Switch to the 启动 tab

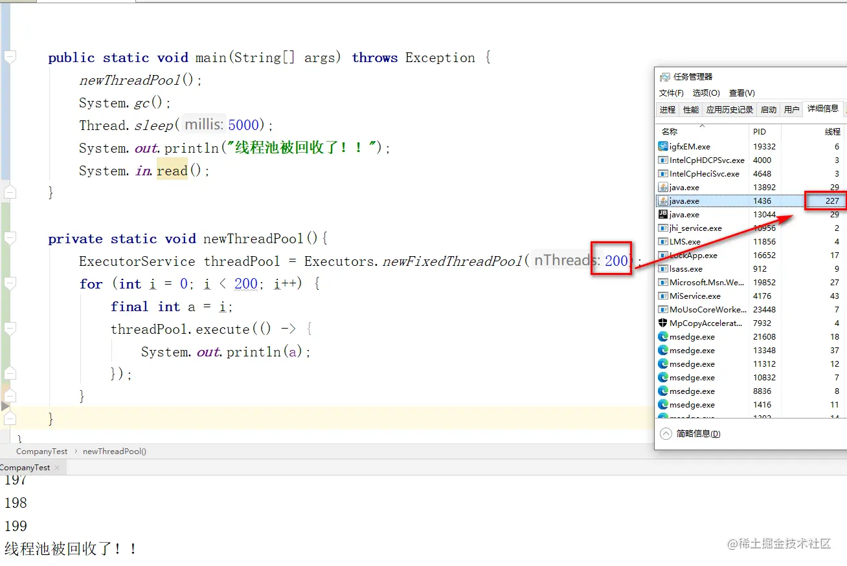point(769,110)
